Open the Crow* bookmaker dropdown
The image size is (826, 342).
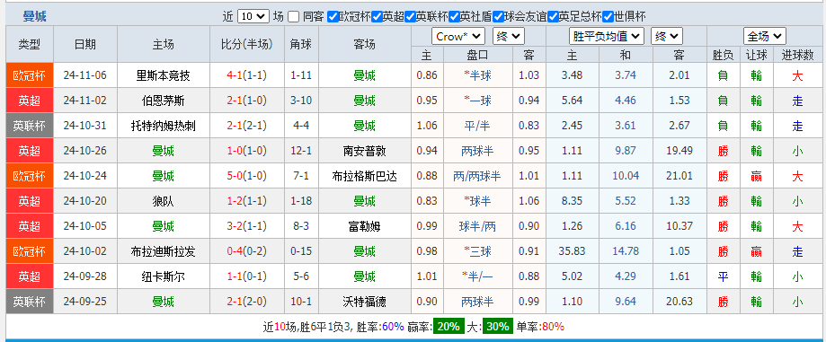click(458, 36)
